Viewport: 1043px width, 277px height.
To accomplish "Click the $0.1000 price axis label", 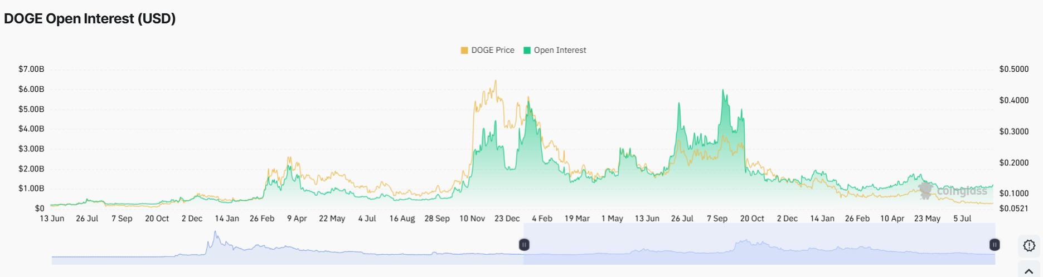I will click(x=1014, y=193).
